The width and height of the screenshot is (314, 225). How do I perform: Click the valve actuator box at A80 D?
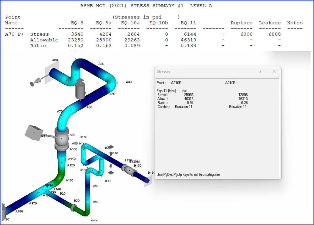click(34, 133)
